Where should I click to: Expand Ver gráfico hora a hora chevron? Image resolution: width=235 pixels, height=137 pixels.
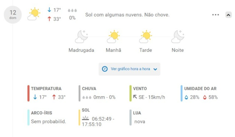(155, 69)
